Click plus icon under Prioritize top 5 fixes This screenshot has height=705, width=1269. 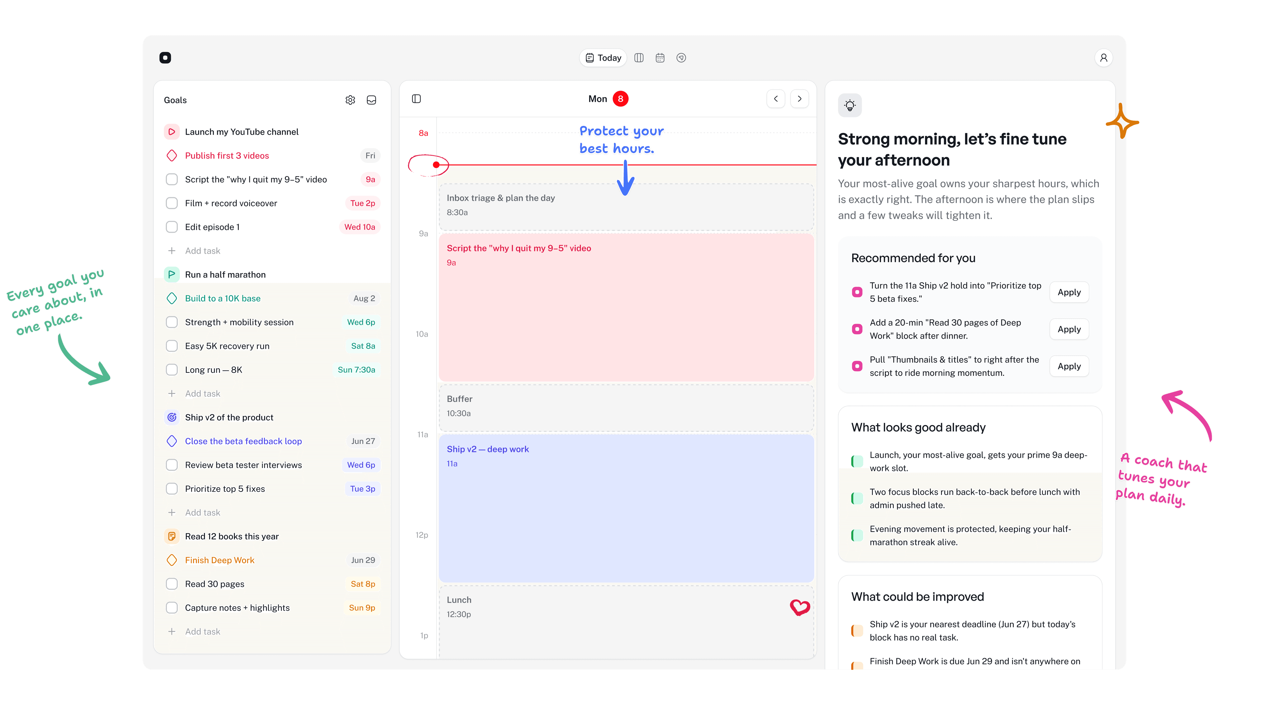(x=172, y=512)
